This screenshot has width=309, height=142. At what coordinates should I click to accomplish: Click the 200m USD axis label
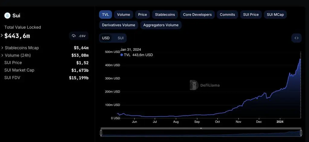[x=112, y=92]
